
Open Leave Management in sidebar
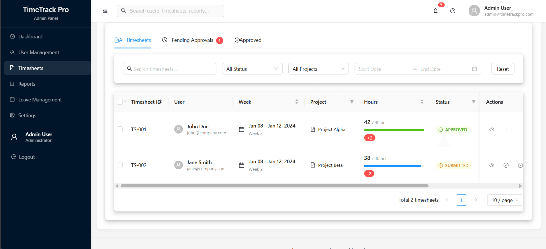47,99
